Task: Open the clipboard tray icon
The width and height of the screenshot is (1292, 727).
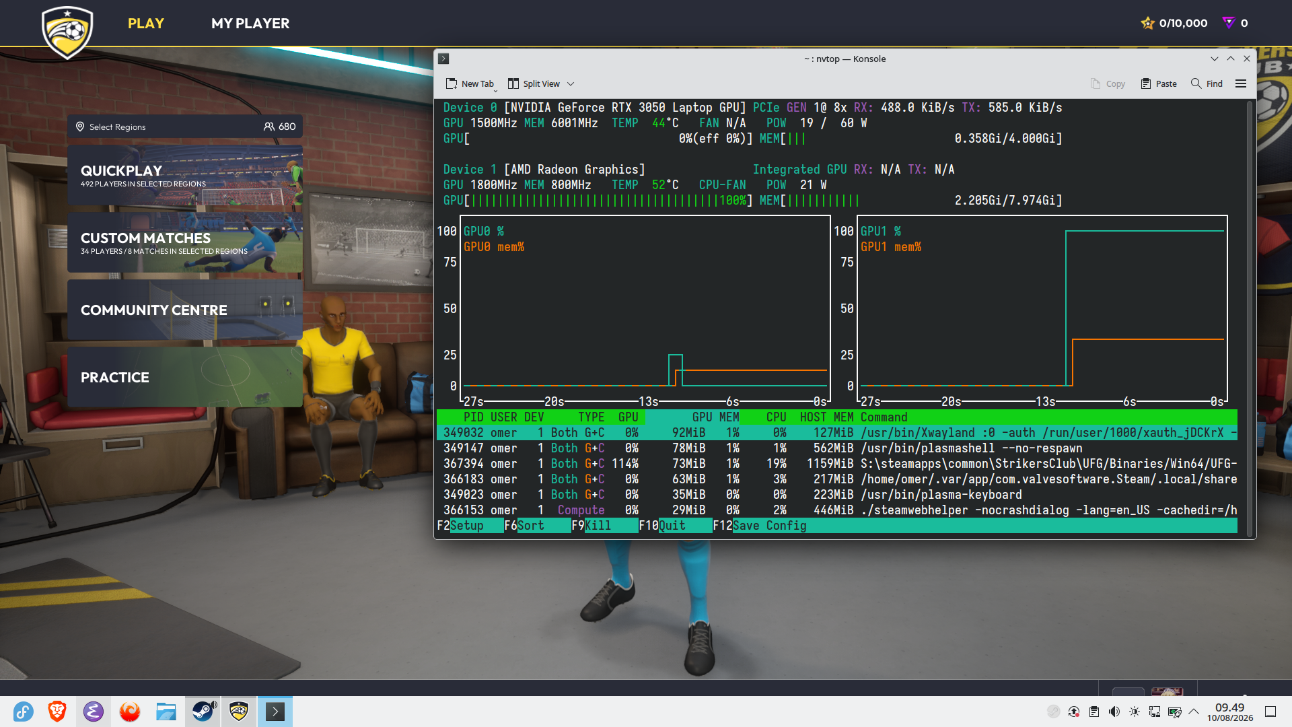Action: (1094, 712)
